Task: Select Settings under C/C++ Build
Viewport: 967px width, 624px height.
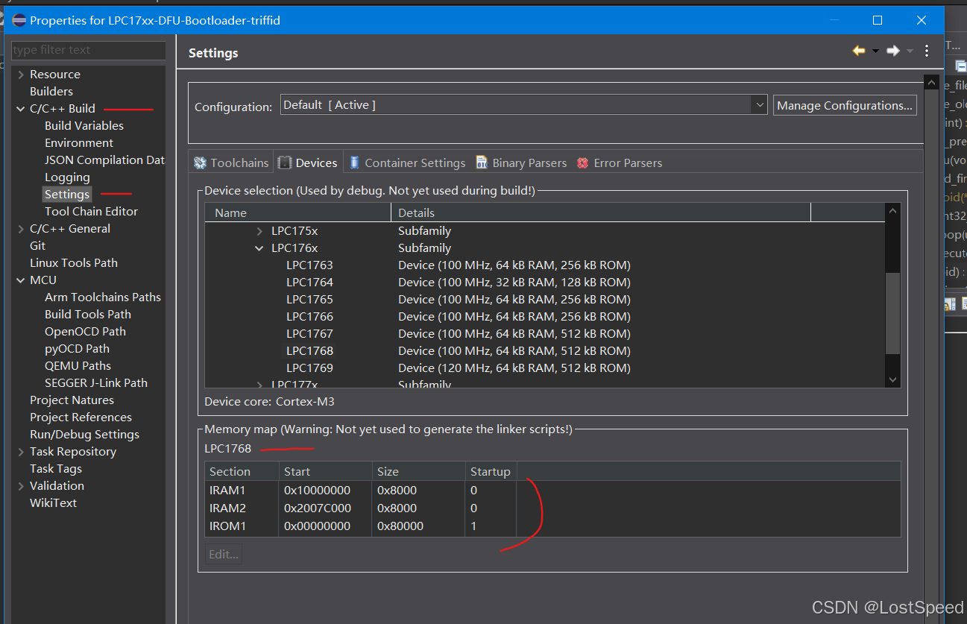Action: click(x=67, y=195)
